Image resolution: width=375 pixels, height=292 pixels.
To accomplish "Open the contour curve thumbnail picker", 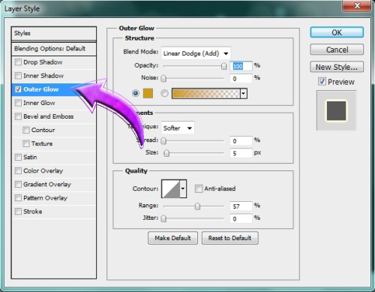I will tap(171, 188).
